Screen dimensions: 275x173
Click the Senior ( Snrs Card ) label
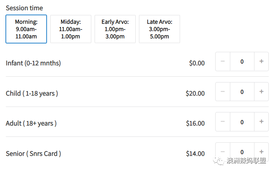tap(33, 154)
